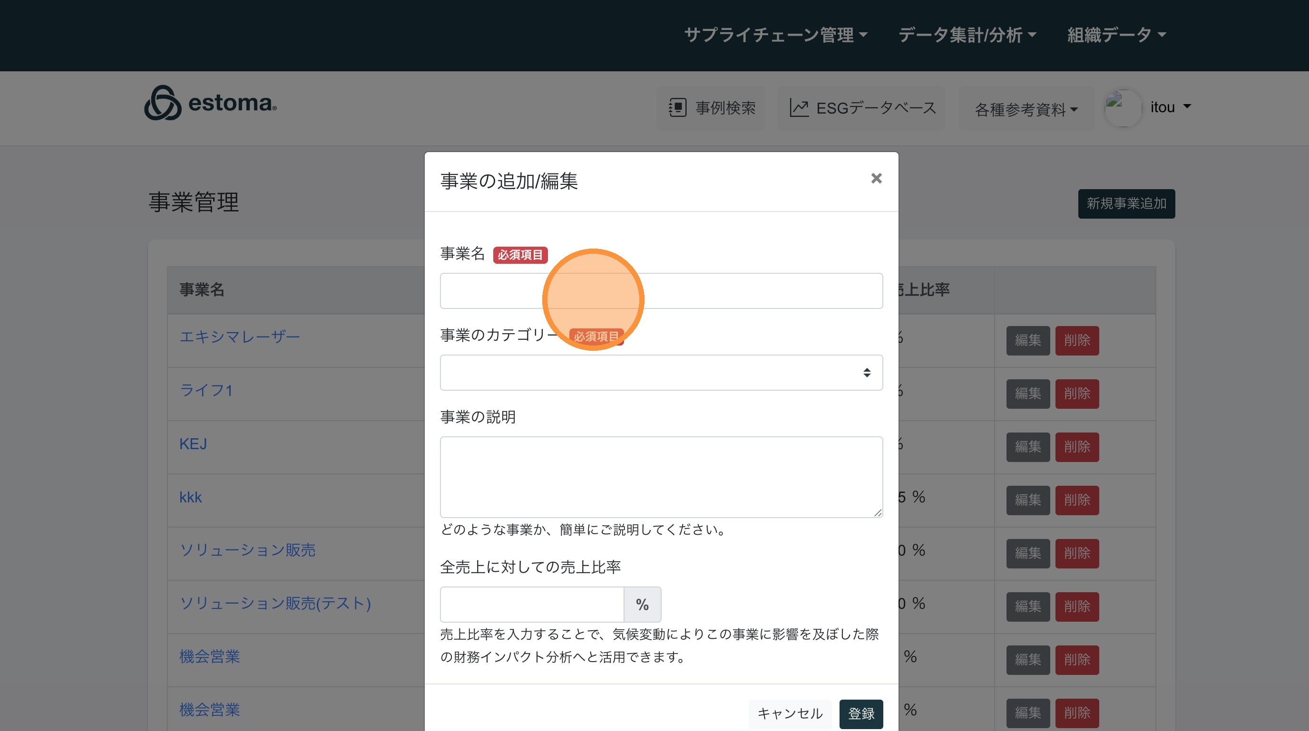Open the エキシマレーザー business link

[239, 337]
